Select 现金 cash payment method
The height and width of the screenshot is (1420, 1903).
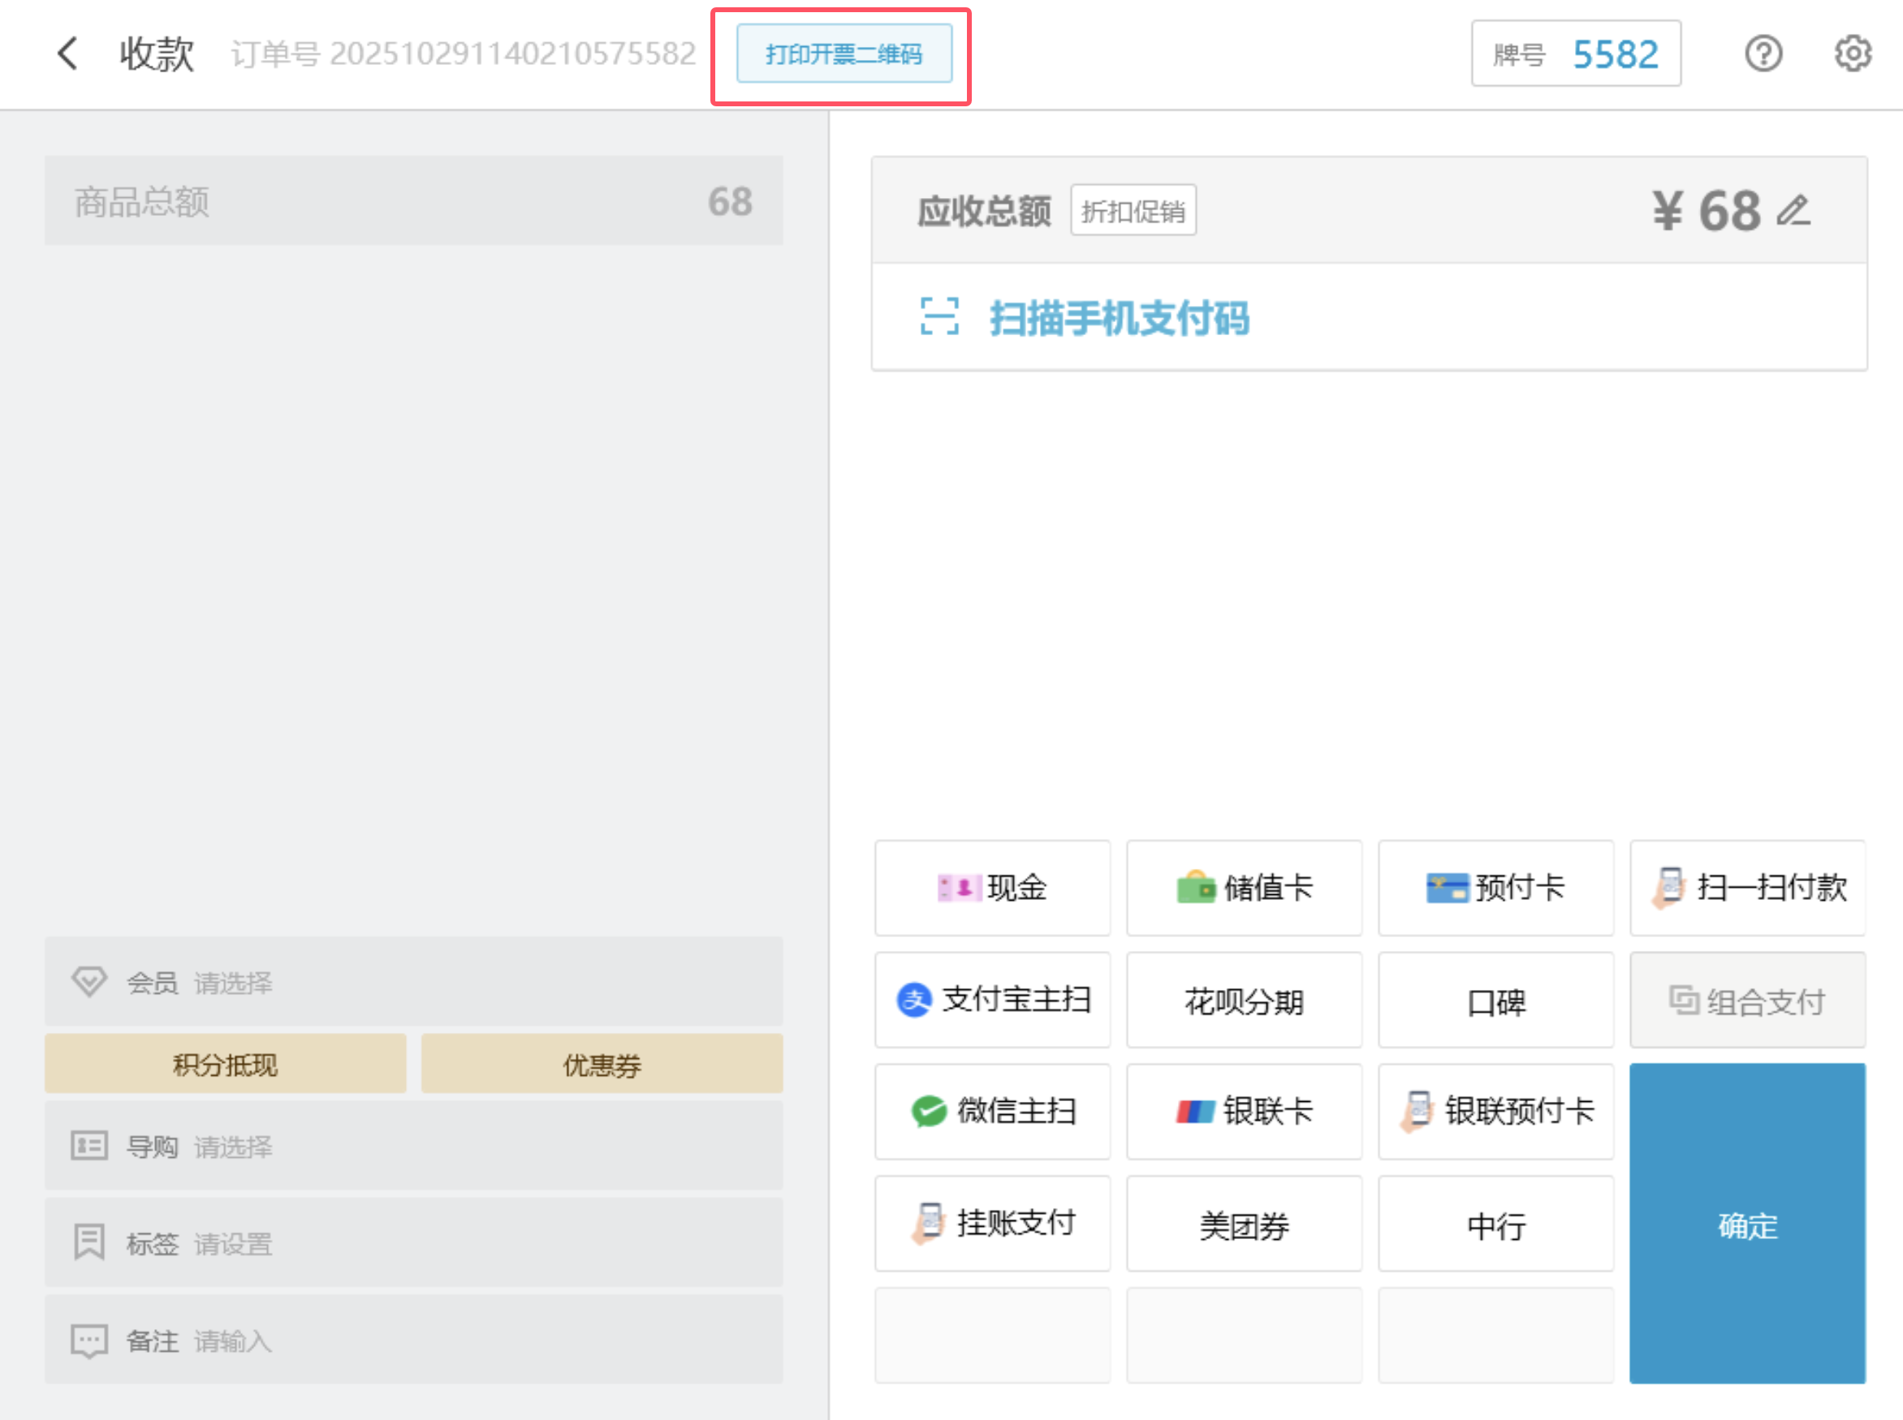click(992, 888)
